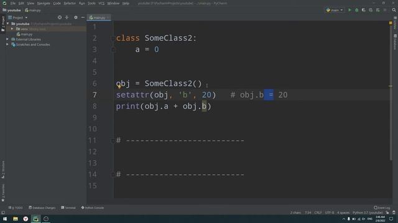Start debugging with the green bug icon
Viewport: 398px width, 223px height.
pos(356,10)
